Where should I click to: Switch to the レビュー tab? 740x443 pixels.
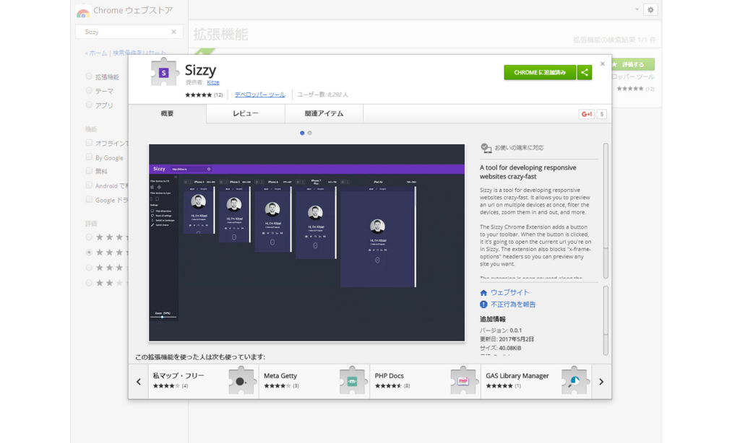pyautogui.click(x=246, y=113)
